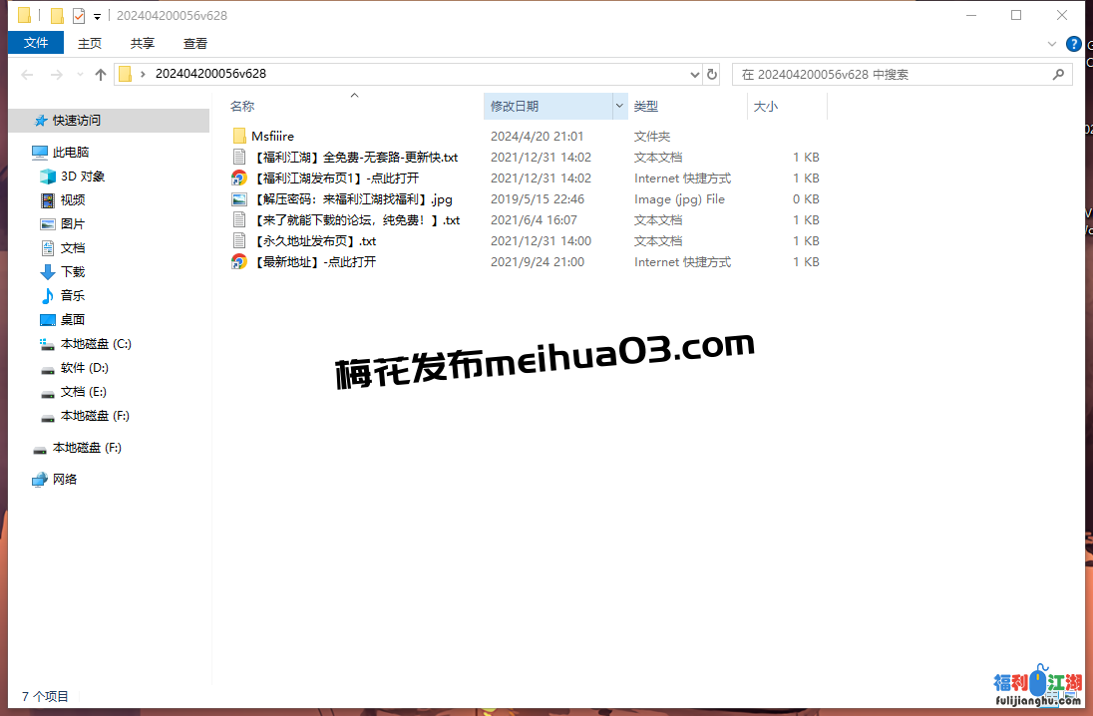Click 7 个项目 status bar text
This screenshot has width=1093, height=716.
pos(45,696)
